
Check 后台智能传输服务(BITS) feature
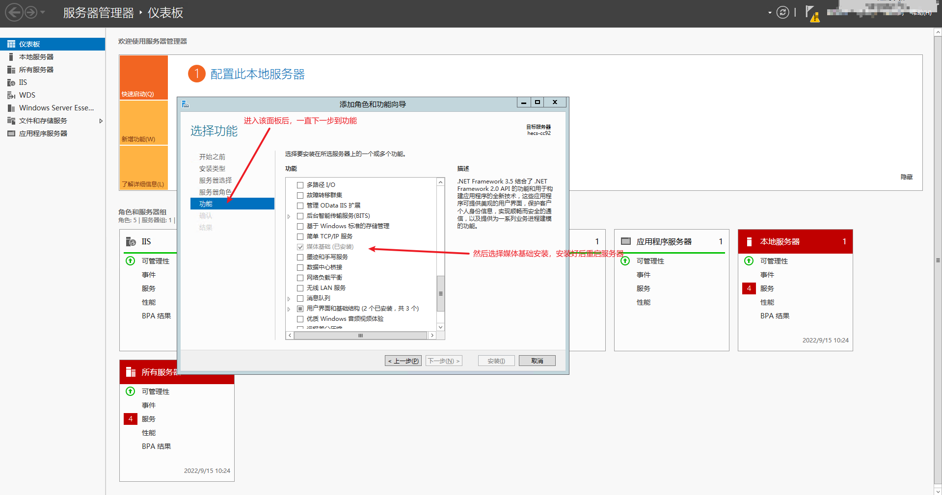click(x=300, y=216)
